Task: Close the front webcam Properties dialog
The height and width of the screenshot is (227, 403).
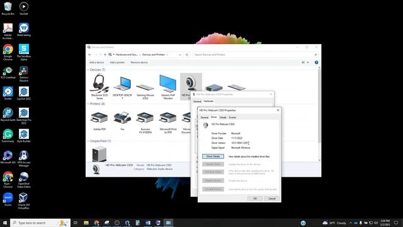Action: (278, 110)
